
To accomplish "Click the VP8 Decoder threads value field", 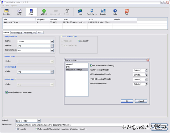I will point(139,84).
